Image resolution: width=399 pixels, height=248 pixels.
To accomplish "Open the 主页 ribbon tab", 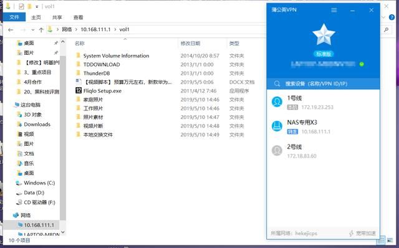I will click(36, 17).
